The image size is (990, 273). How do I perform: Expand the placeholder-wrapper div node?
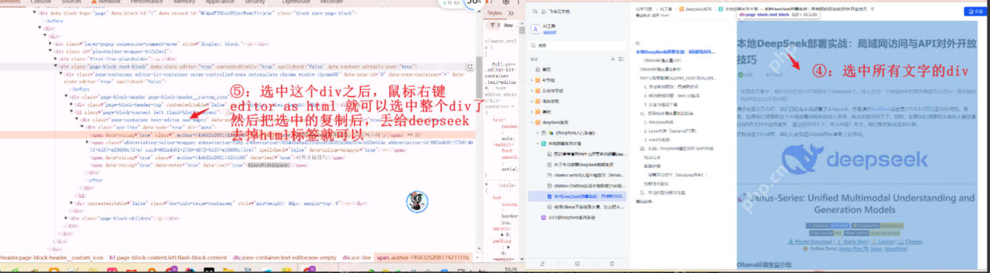click(x=50, y=51)
